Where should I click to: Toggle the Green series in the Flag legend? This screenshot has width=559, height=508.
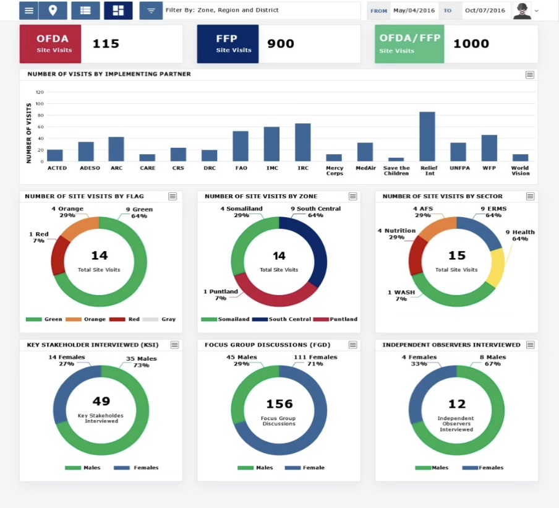pyautogui.click(x=45, y=319)
